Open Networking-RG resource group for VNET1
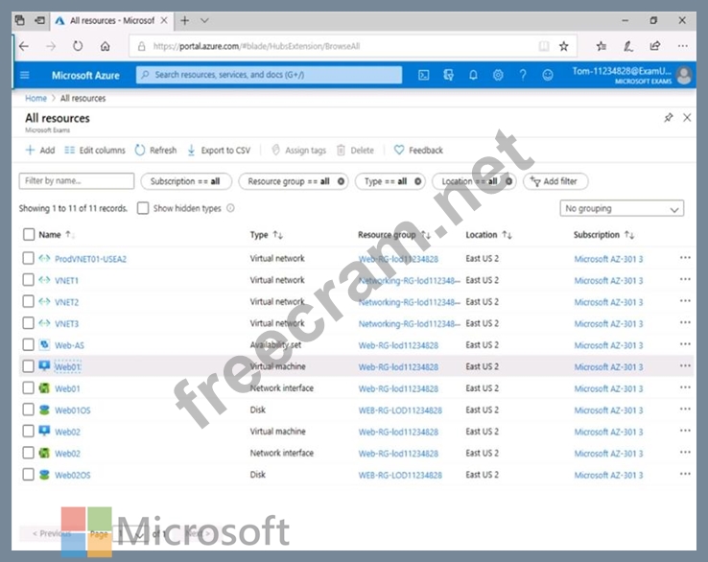Viewport: 708px width, 562px height. (409, 281)
